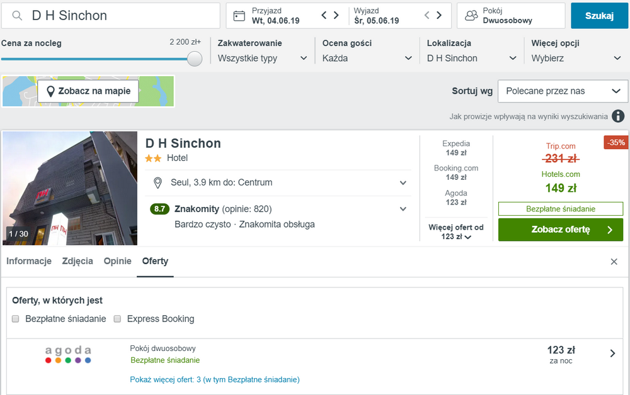Edit the D H Sinchon search field

[110, 16]
